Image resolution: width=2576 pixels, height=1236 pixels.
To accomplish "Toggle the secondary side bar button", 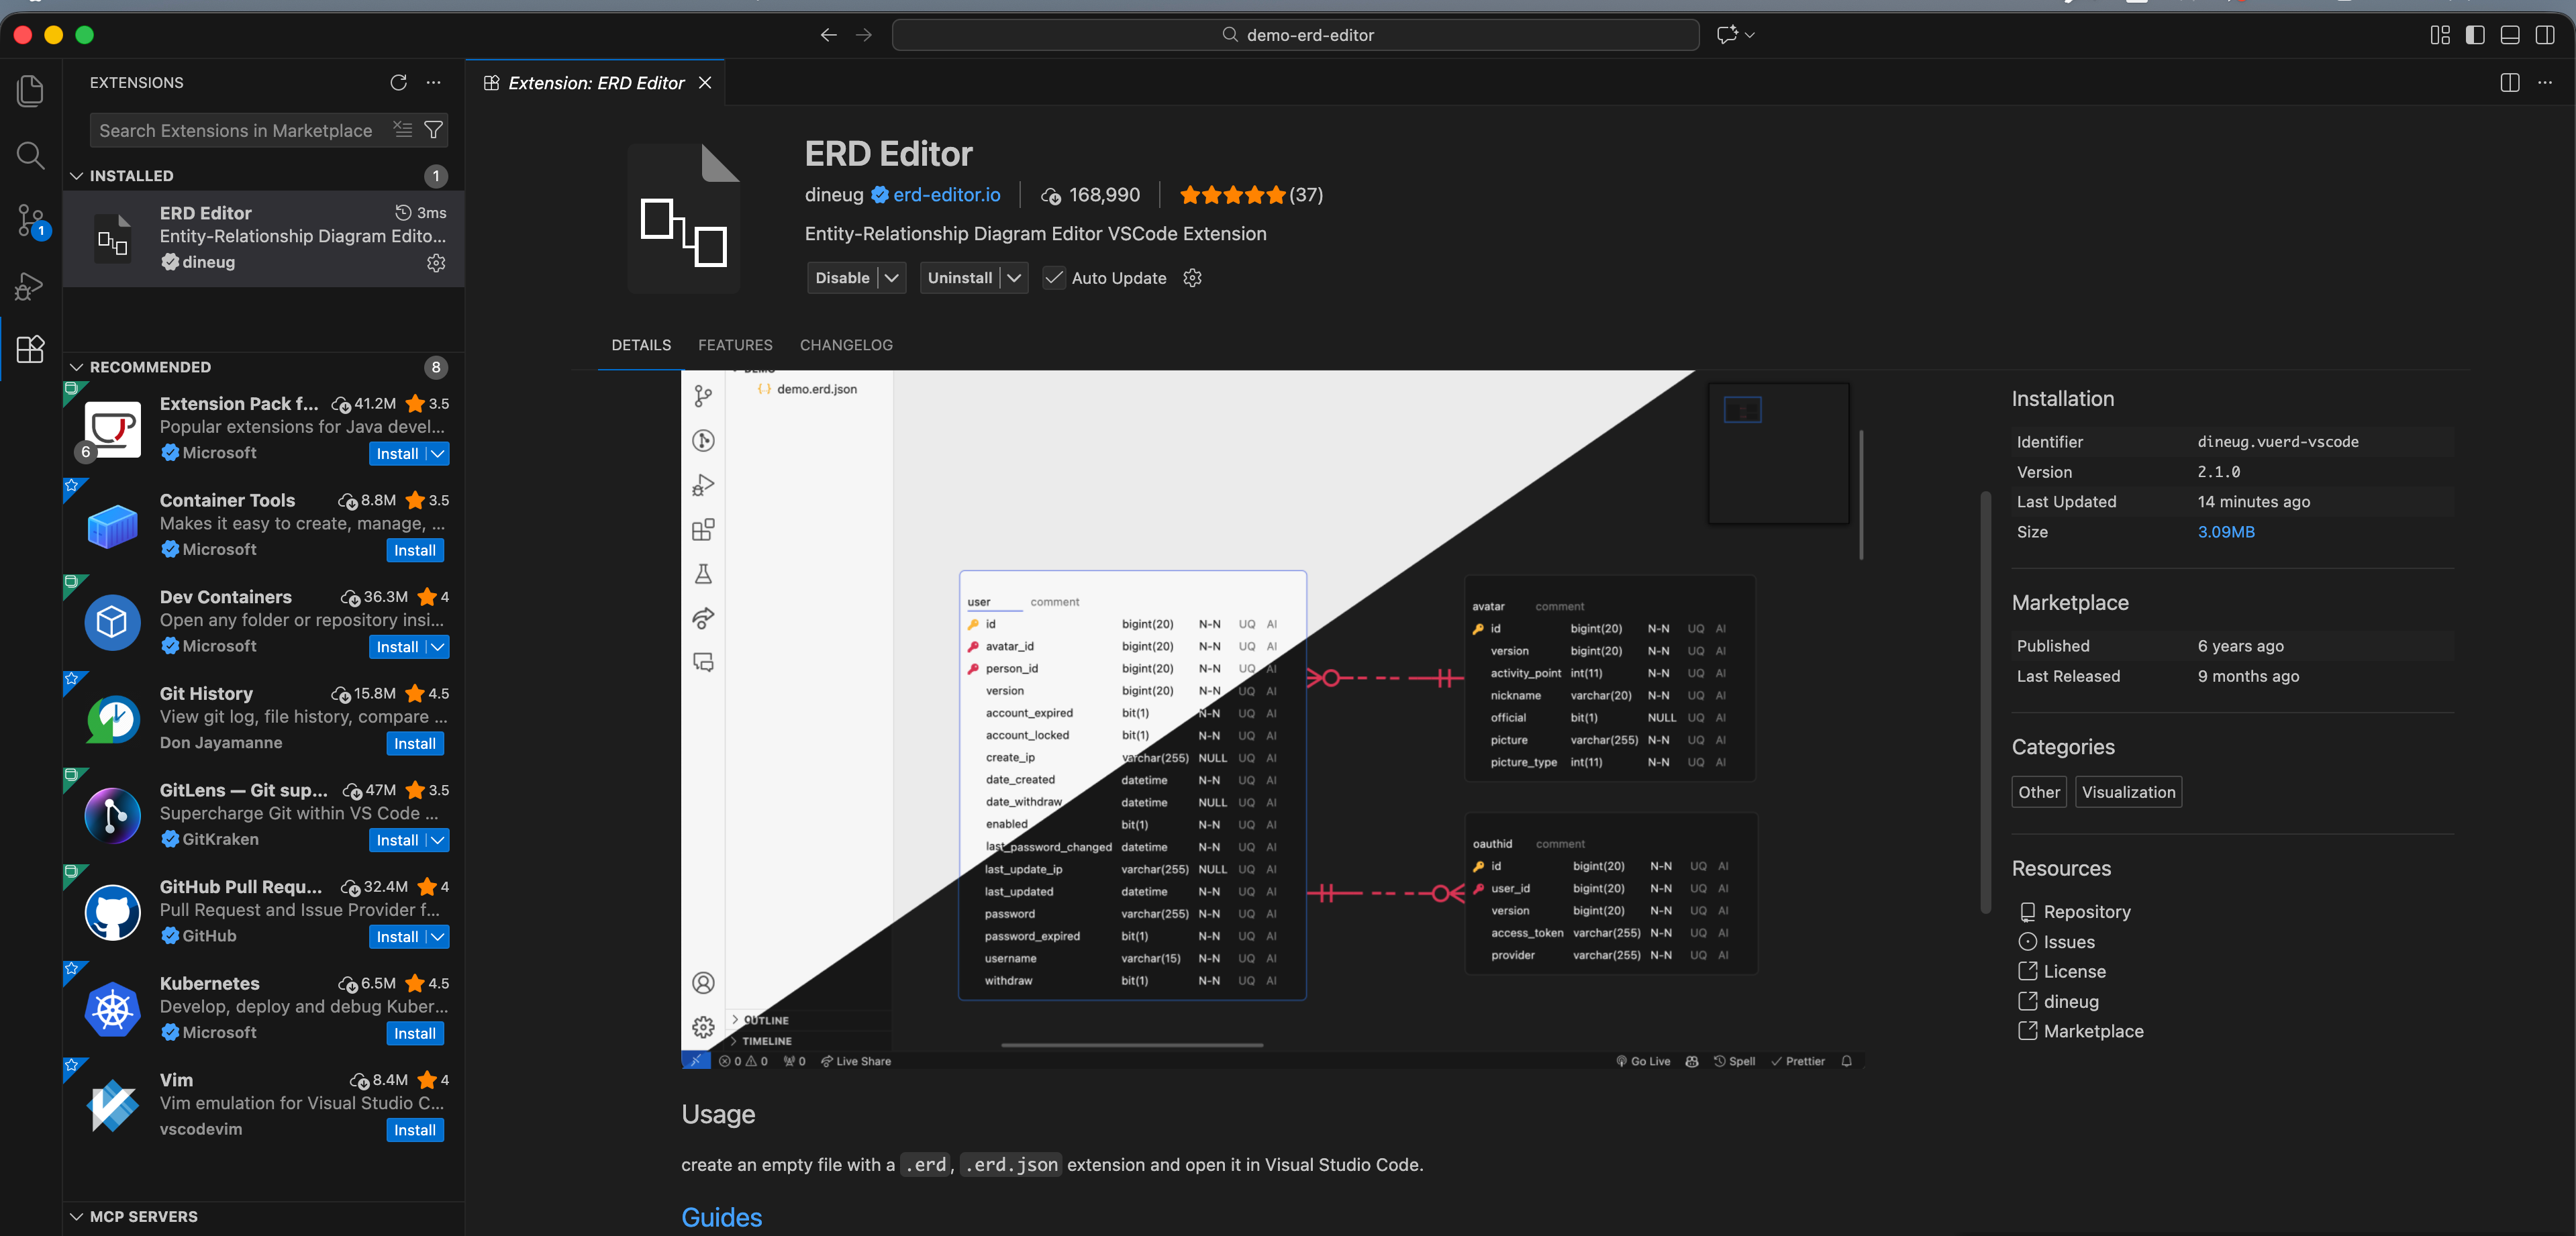I will click(x=2545, y=35).
